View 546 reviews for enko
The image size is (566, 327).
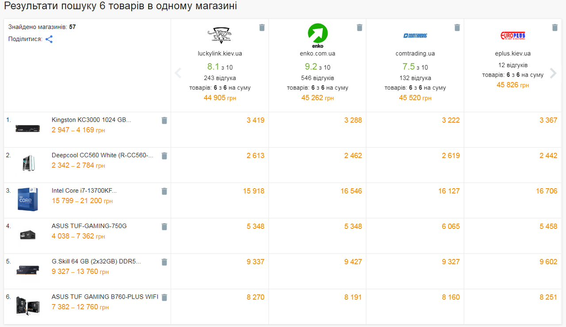317,78
